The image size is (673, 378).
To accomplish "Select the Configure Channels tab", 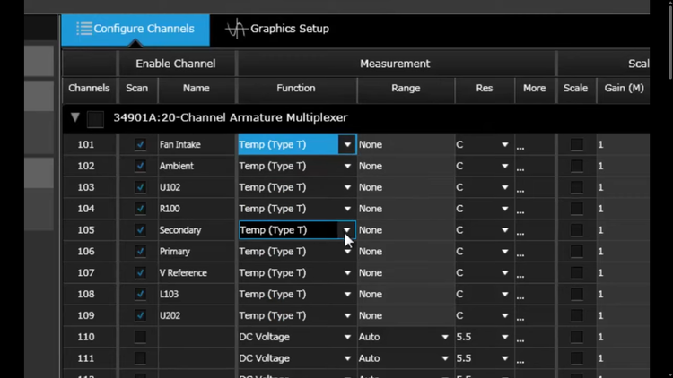I will coord(135,29).
